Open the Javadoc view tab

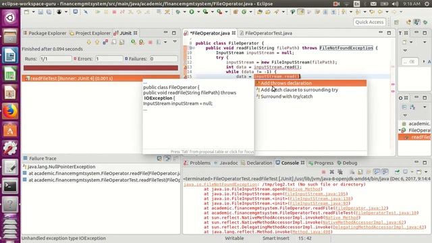[226, 163]
